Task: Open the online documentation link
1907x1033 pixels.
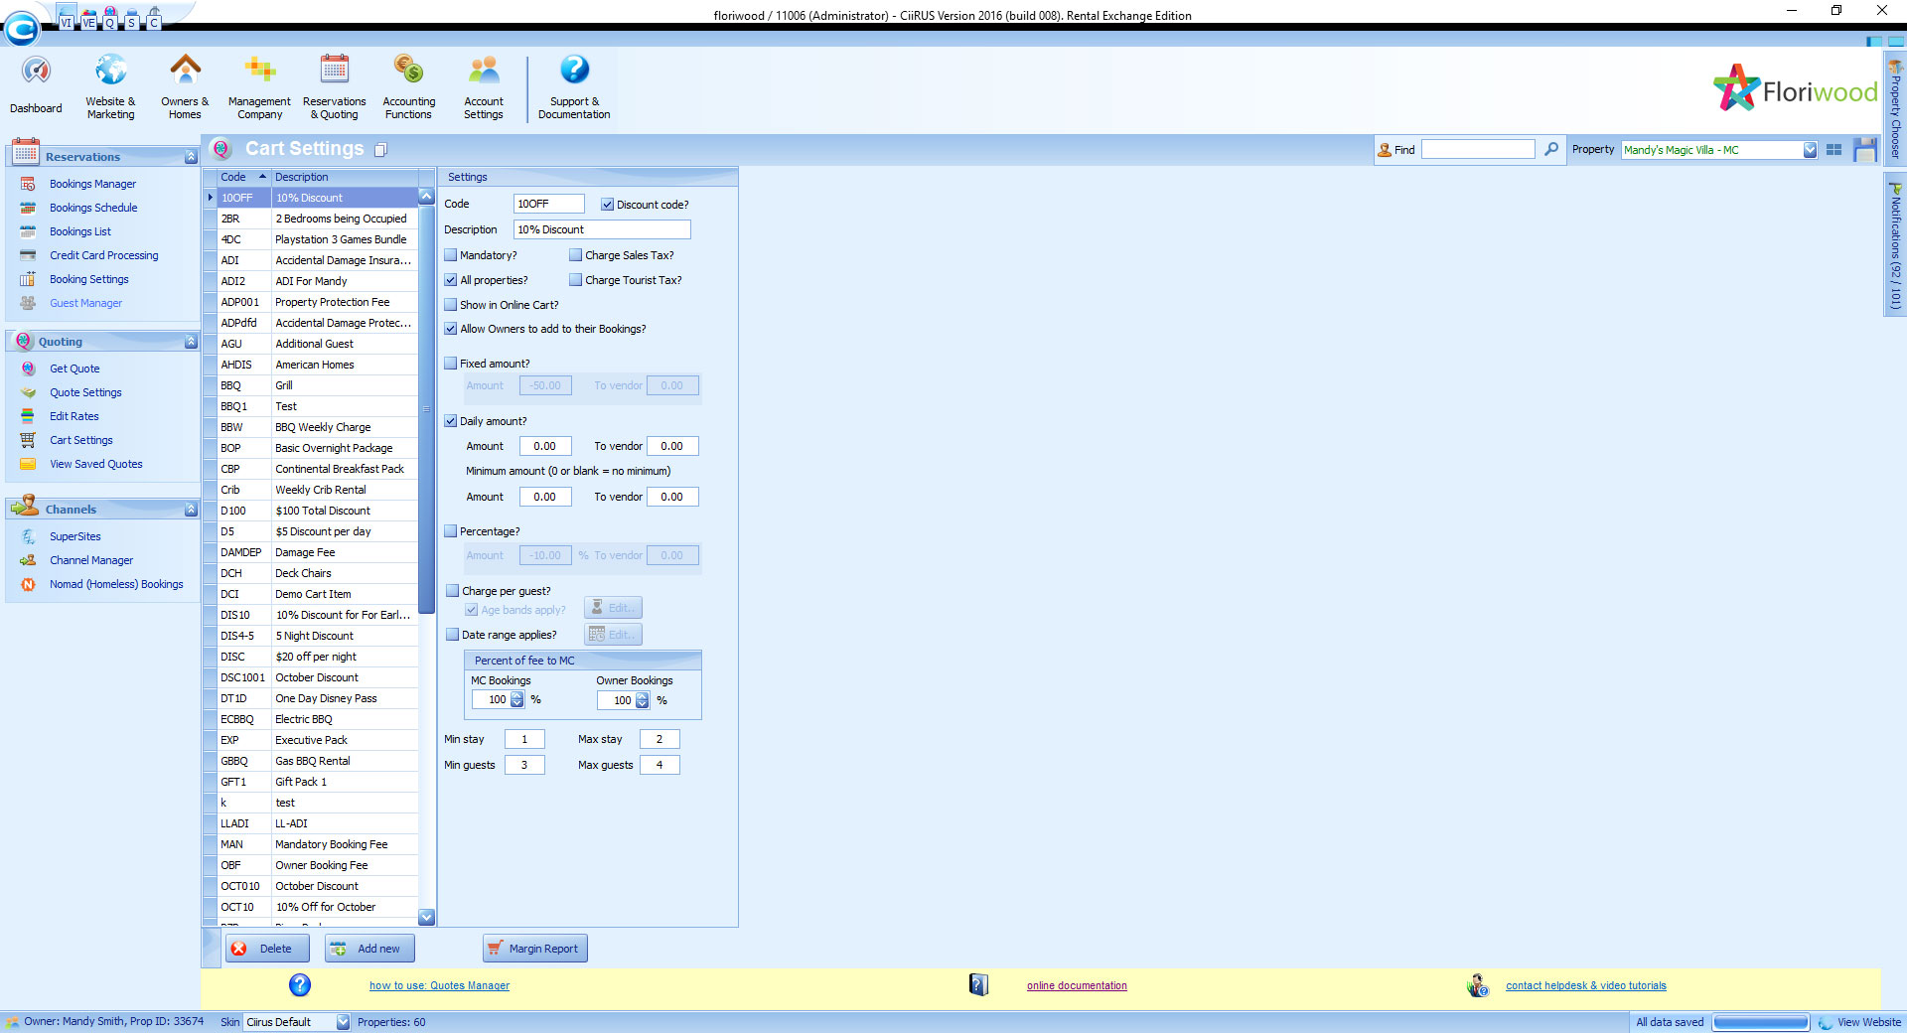Action: (1077, 985)
